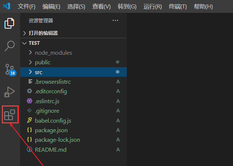This screenshot has height=166, width=233.
Task: Expand the node_modules folder
Action: click(53, 53)
